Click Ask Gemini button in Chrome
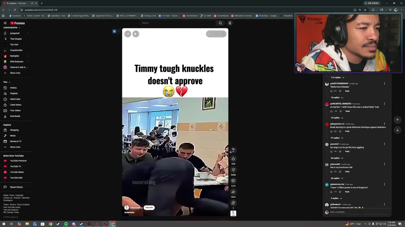405x227 pixels. (x=372, y=3)
